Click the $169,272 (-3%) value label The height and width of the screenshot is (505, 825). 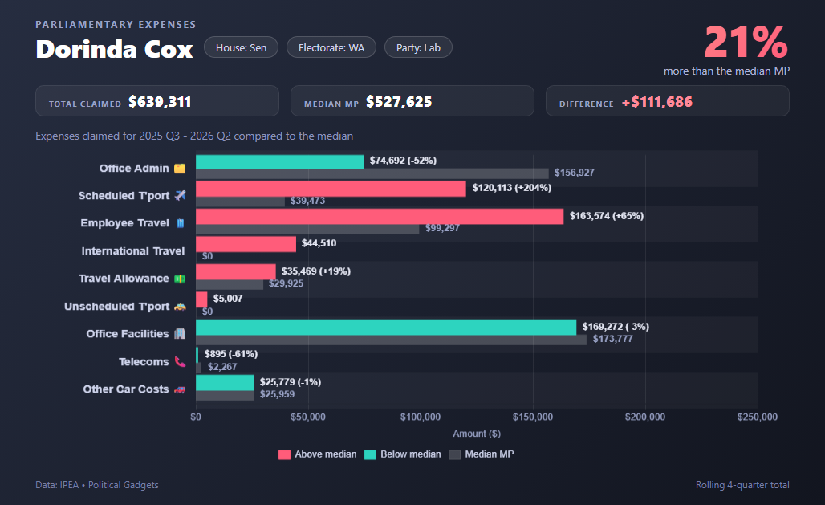pos(616,327)
